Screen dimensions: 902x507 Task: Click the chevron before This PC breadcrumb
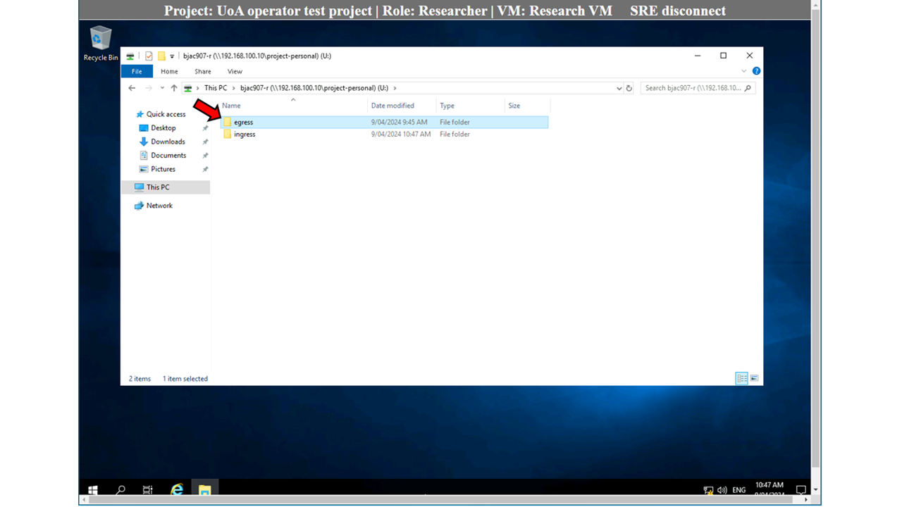pyautogui.click(x=197, y=88)
